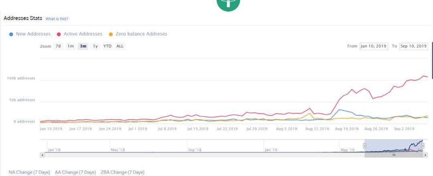Click the green Tether logo icon
Screen dimensions: 433x176
(228, 4)
